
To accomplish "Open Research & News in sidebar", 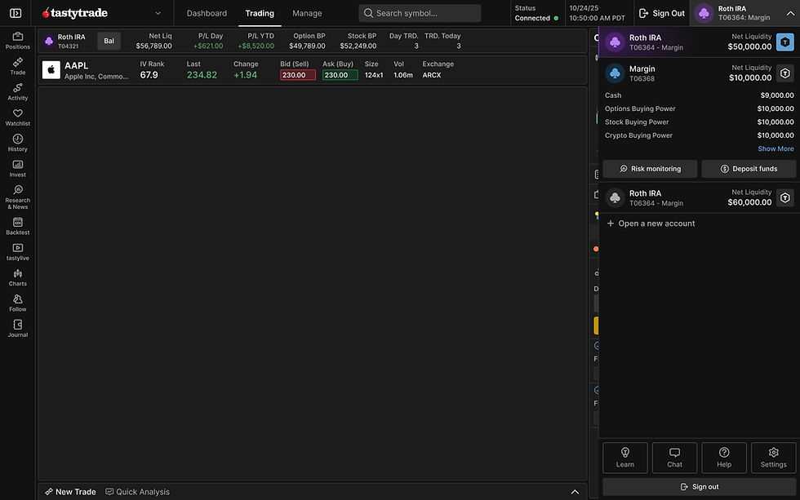I will tap(18, 197).
